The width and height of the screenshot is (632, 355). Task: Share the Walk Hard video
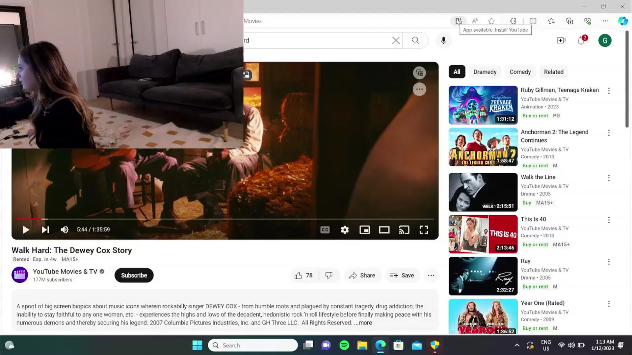pos(362,275)
